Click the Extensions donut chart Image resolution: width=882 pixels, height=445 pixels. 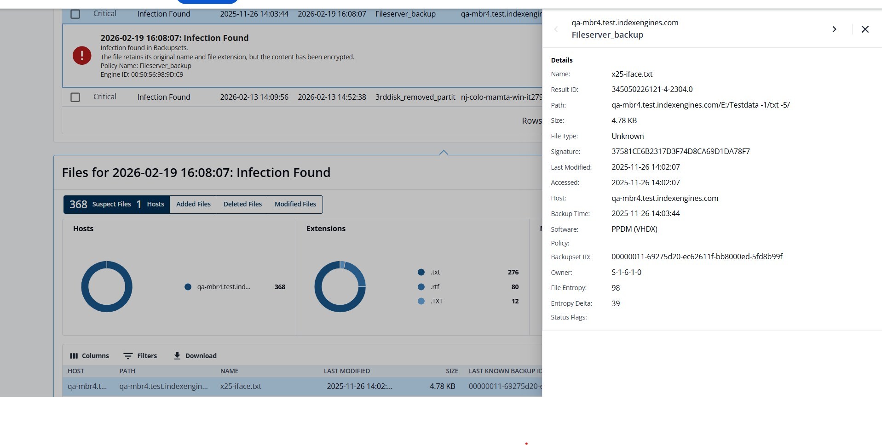(340, 286)
